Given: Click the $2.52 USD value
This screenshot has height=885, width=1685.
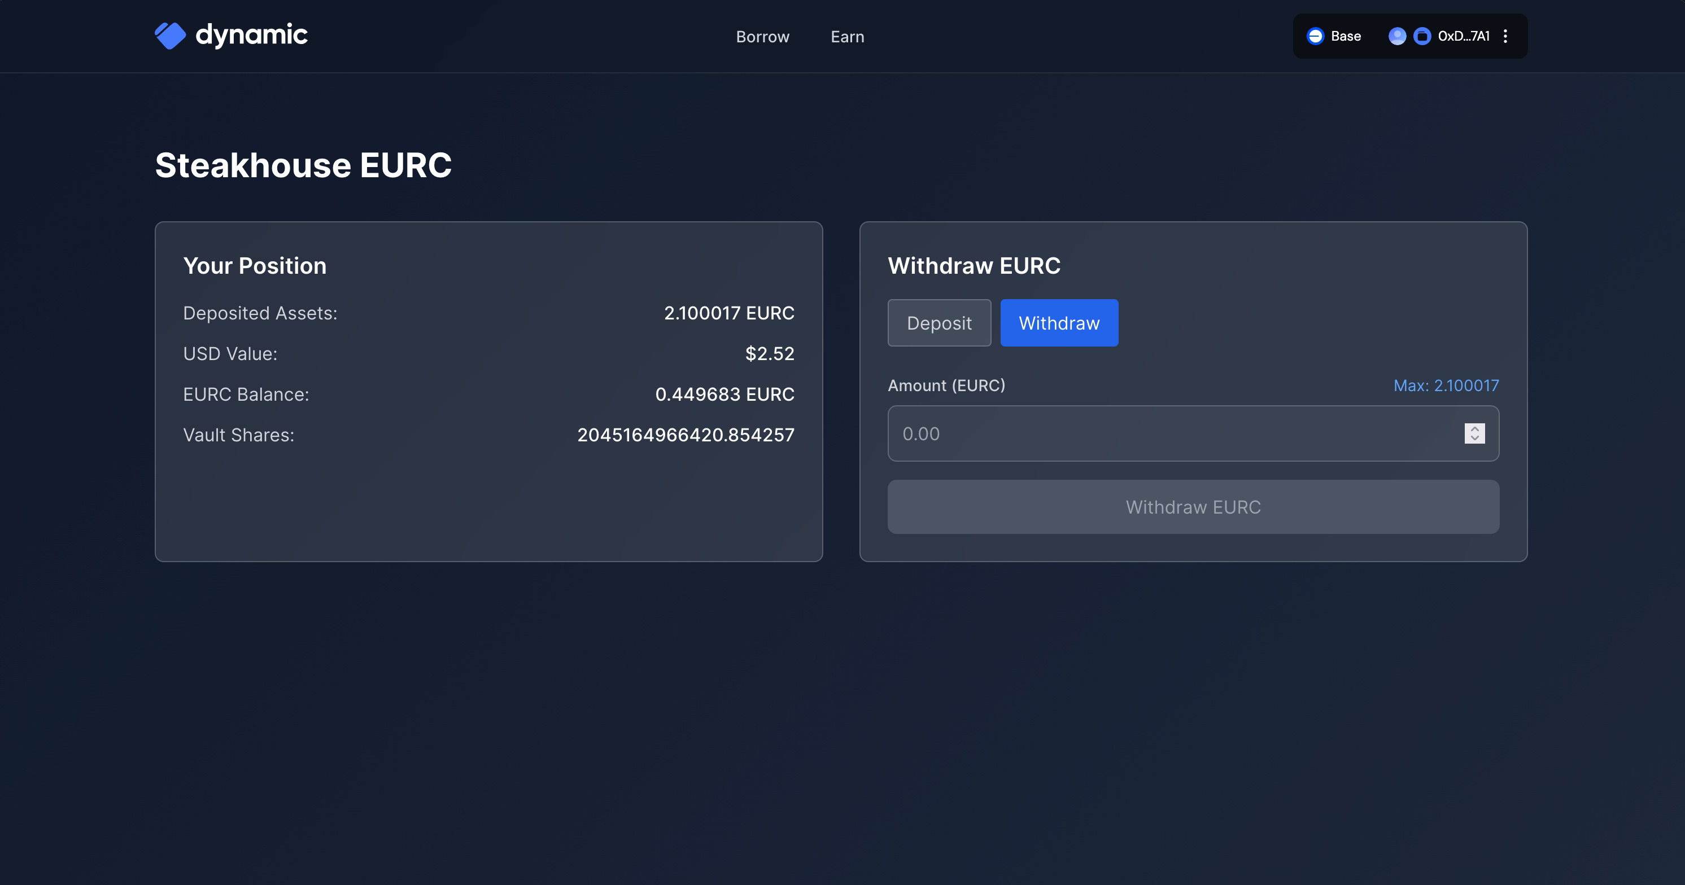Looking at the screenshot, I should point(769,354).
